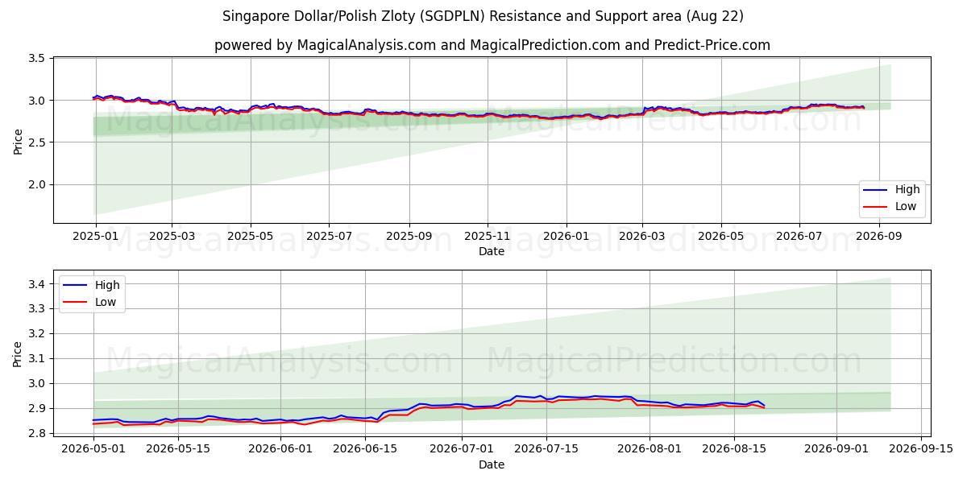
Task: Click the 2026-06-15 tick label
Action: tap(365, 449)
